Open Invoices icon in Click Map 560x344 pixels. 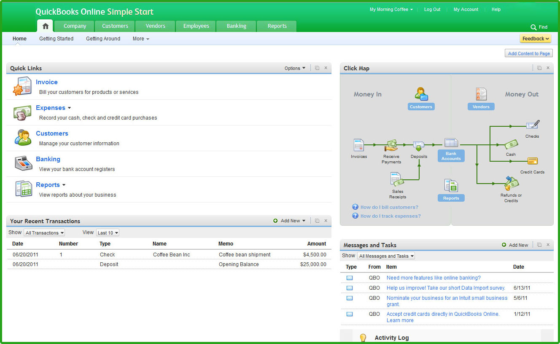(x=359, y=145)
